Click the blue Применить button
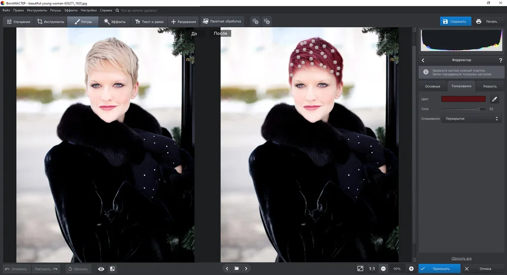The width and height of the screenshot is (507, 275). (x=439, y=268)
